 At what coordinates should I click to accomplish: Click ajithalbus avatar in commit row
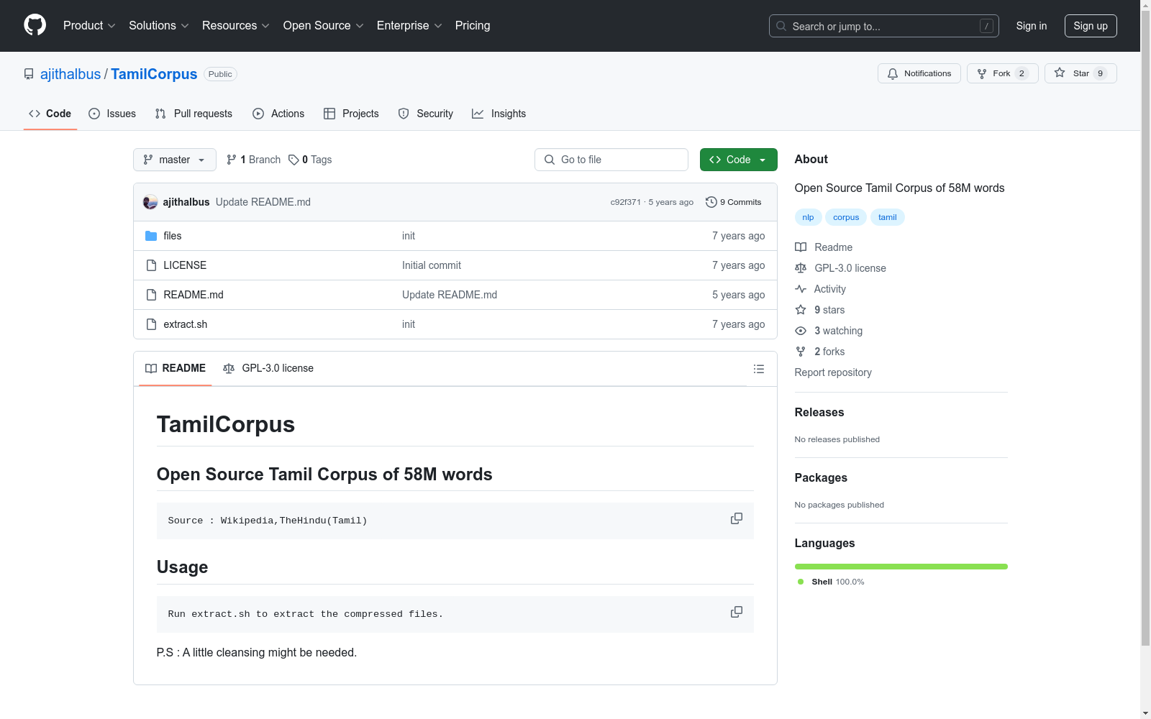[x=150, y=202]
